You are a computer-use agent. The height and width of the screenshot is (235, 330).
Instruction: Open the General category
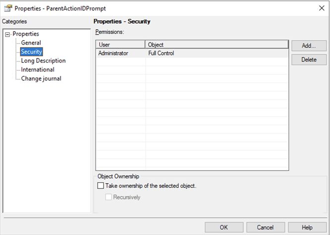tap(31, 43)
